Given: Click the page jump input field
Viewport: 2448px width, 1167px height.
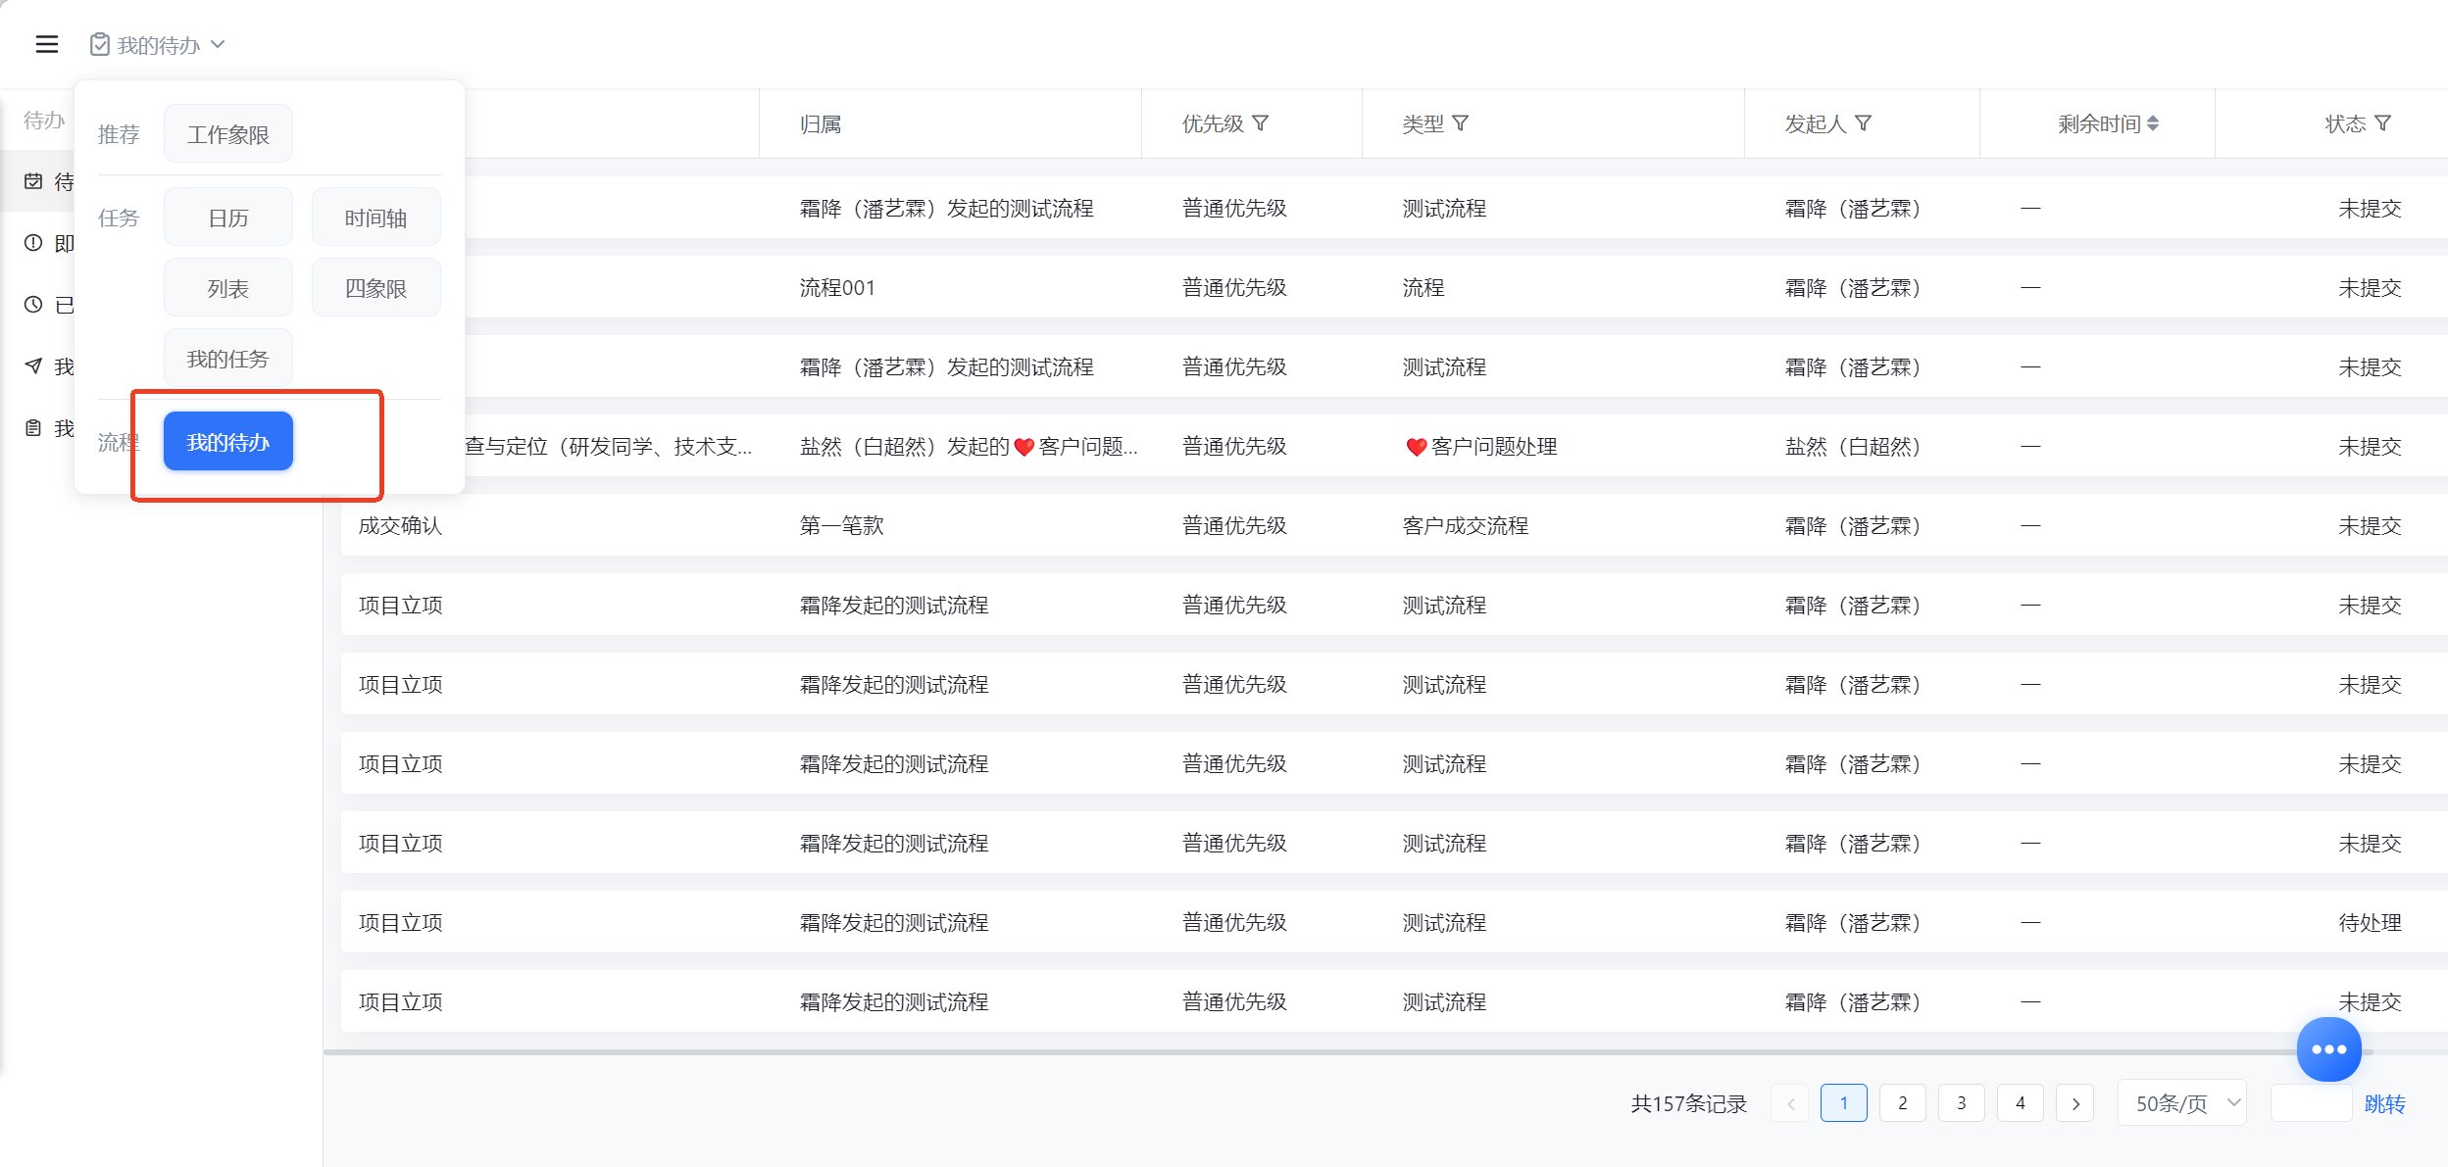Looking at the screenshot, I should (x=2311, y=1103).
